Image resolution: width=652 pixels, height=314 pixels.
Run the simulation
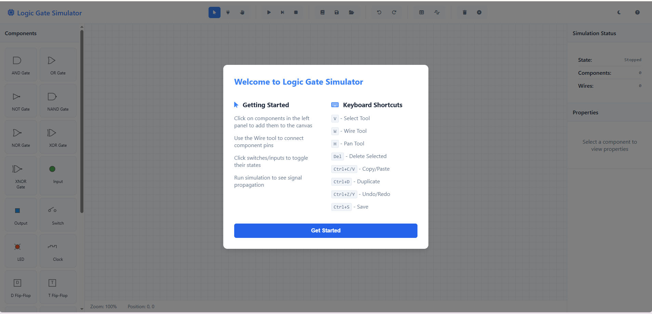269,12
